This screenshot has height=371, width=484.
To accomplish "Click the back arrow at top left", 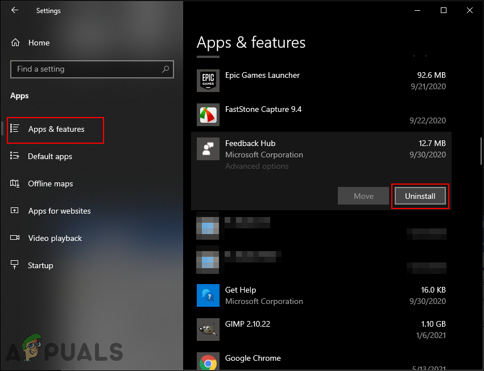I will pos(14,10).
